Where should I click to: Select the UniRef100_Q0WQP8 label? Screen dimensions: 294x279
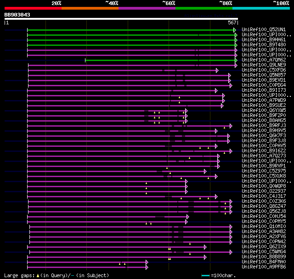click(x=264, y=186)
